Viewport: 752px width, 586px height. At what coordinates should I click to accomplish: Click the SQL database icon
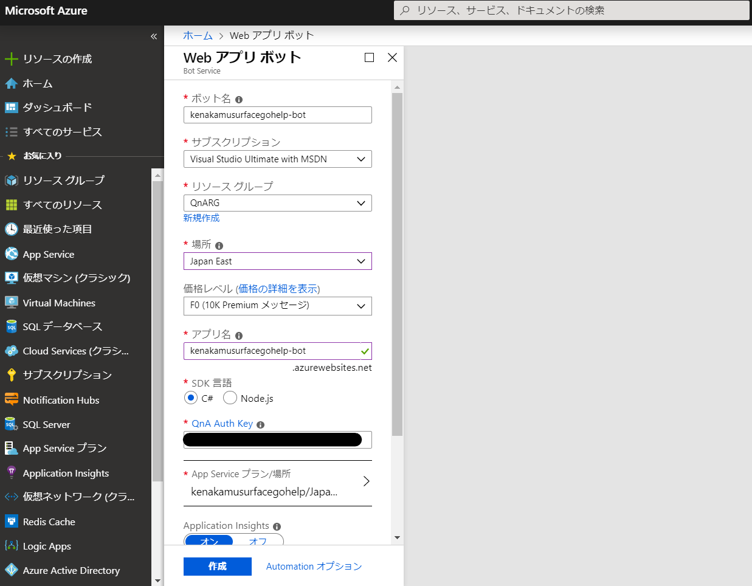(11, 326)
